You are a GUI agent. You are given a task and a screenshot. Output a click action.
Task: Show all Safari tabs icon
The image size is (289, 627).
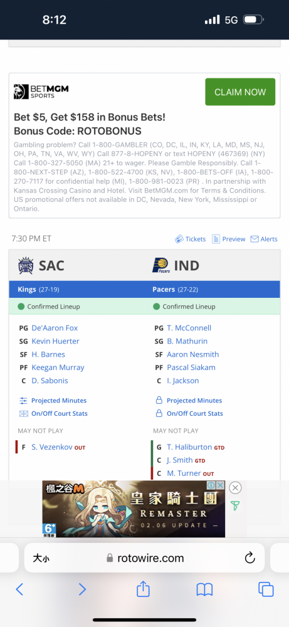pyautogui.click(x=266, y=589)
